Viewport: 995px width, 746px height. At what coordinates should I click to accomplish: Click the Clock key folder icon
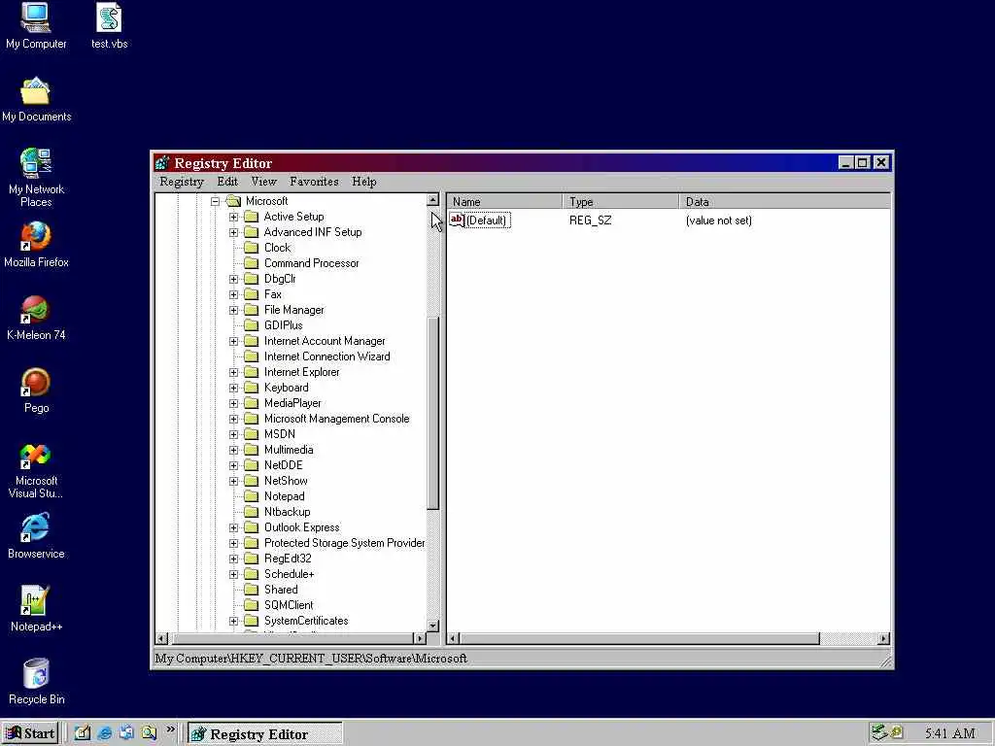point(252,248)
